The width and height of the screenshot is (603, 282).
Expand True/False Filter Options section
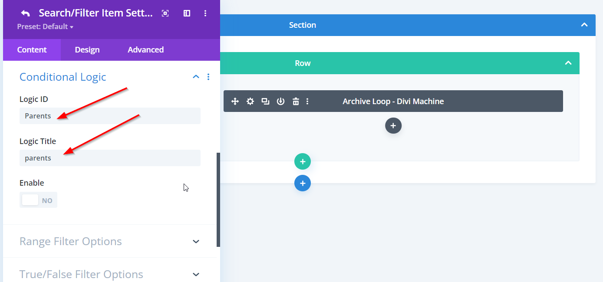tap(196, 275)
